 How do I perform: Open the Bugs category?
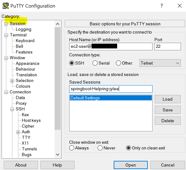coord(27,155)
